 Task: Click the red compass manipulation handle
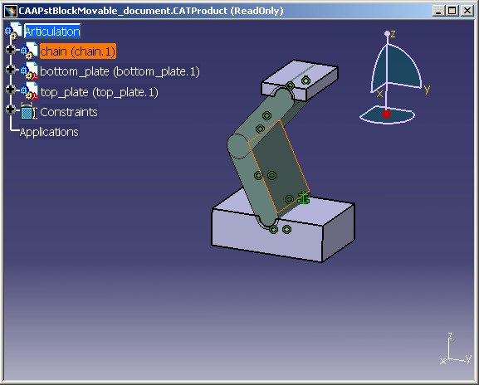point(387,114)
